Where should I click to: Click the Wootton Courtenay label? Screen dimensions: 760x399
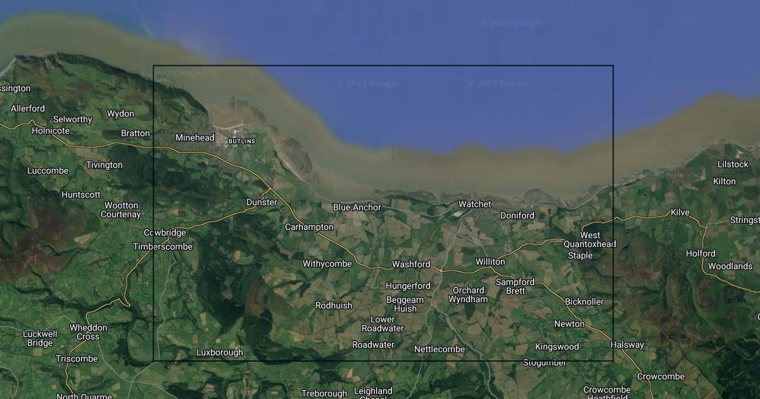121,210
